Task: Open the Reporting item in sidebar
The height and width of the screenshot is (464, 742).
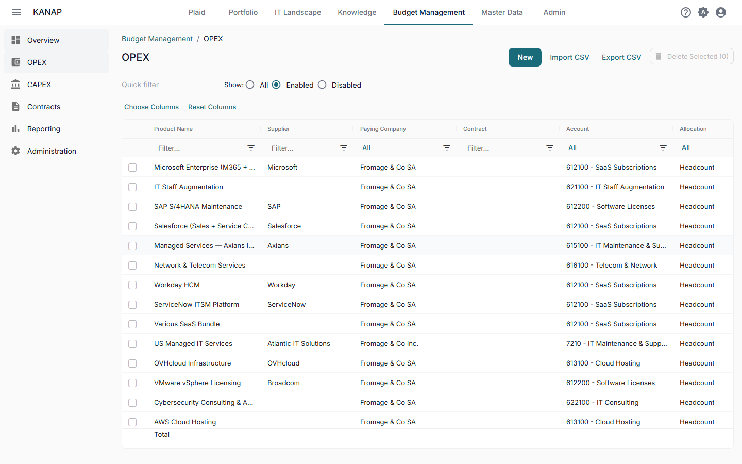Action: click(56, 129)
